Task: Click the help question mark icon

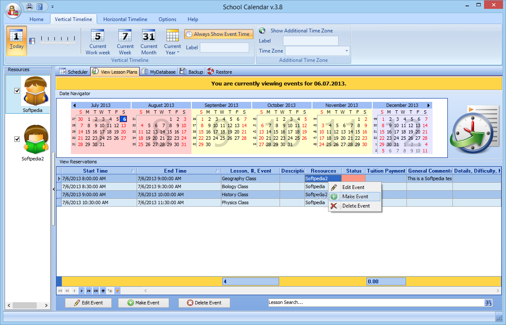Action: pyautogui.click(x=40, y=6)
